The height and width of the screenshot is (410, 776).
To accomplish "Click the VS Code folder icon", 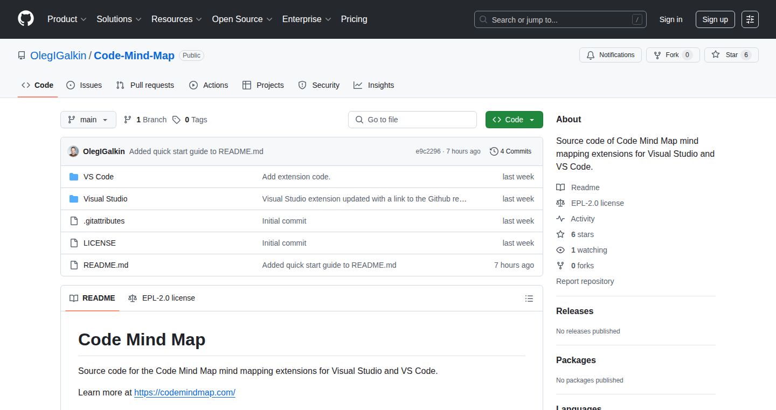I will [74, 177].
